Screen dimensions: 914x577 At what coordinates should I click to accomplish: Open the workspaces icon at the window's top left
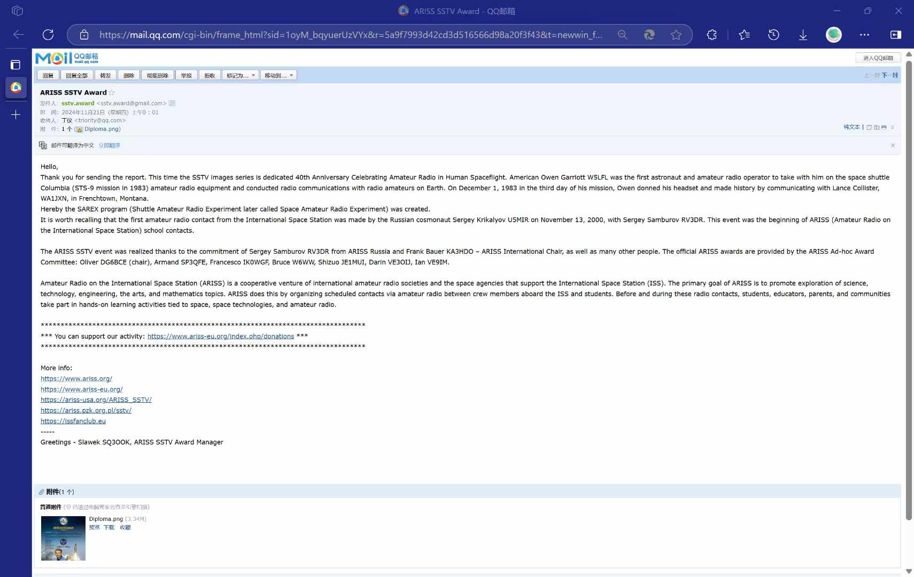tap(17, 11)
